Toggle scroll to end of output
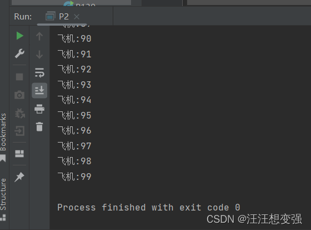 click(39, 91)
